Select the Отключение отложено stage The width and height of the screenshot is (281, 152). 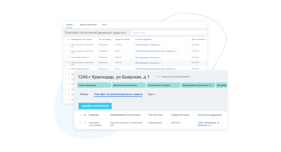click(163, 85)
